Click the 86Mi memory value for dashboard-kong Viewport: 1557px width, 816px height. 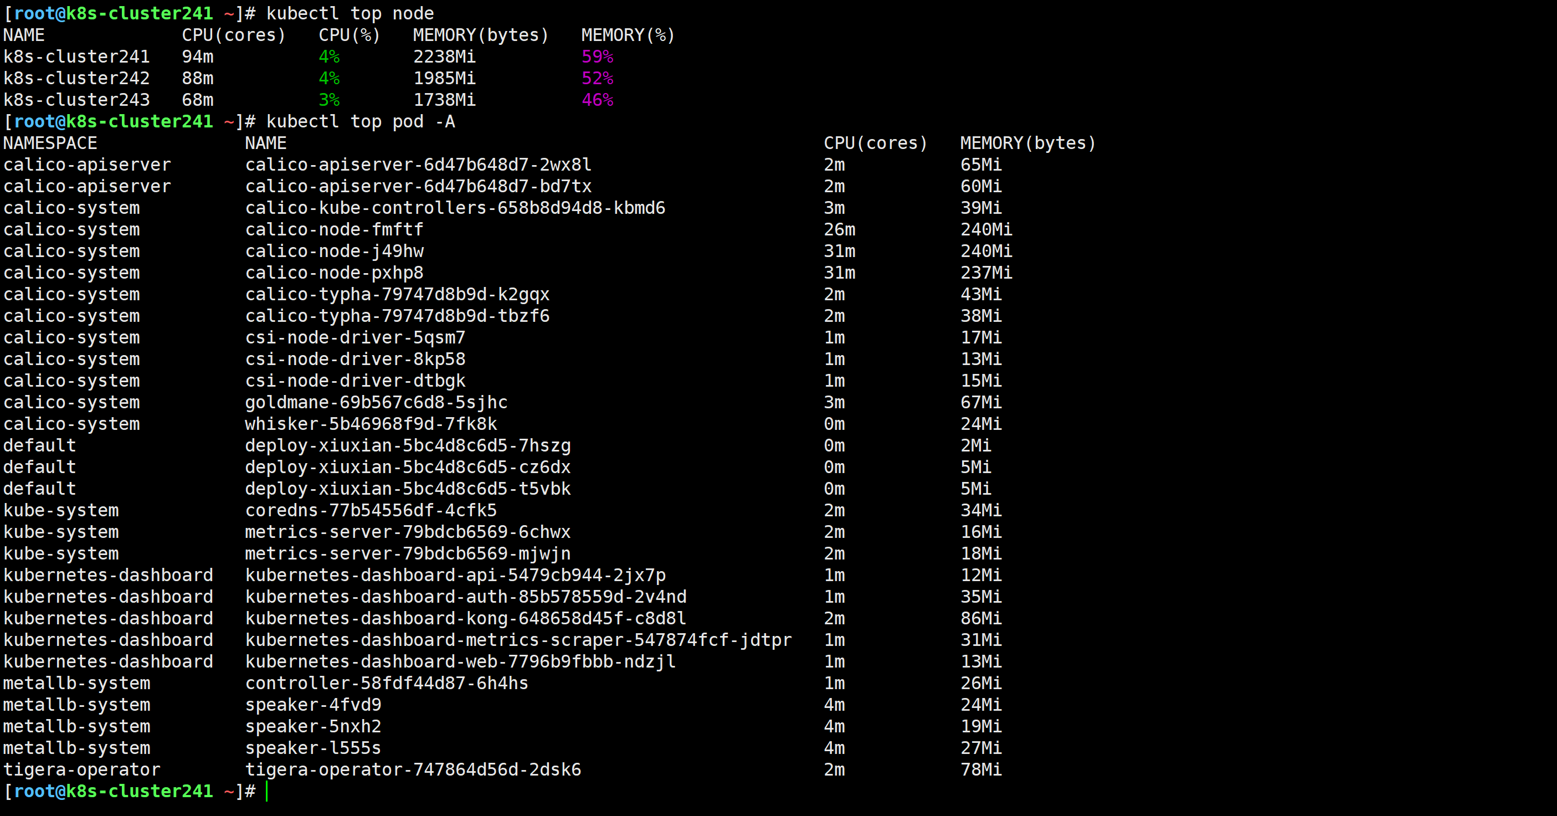tap(981, 618)
